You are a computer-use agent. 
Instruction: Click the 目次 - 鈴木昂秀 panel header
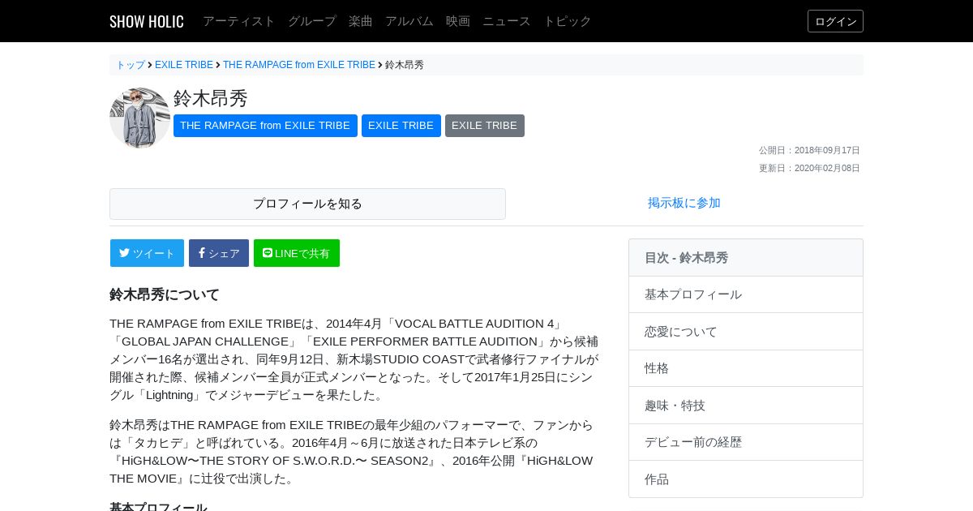[746, 258]
